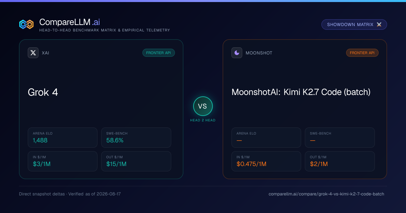Select the Grok 4 model title
This screenshot has width=406, height=213.
coord(43,92)
